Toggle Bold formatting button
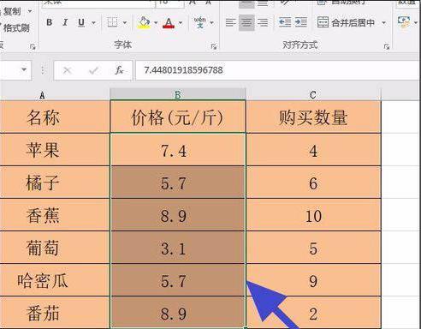This screenshot has height=329, width=421. (50, 22)
